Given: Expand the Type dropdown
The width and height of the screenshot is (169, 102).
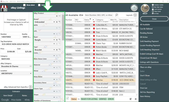Looking at the screenshot, I should pos(54,50).
